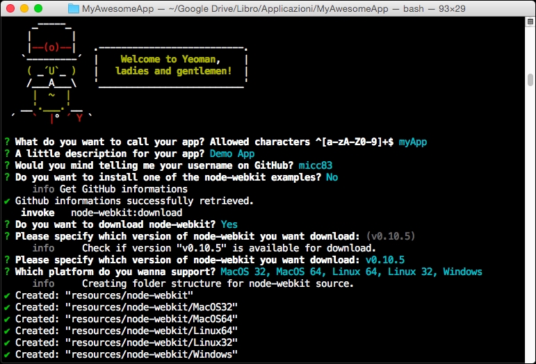Click the default version '(v0.10.5)' in grey
The image size is (536, 364).
391,236
